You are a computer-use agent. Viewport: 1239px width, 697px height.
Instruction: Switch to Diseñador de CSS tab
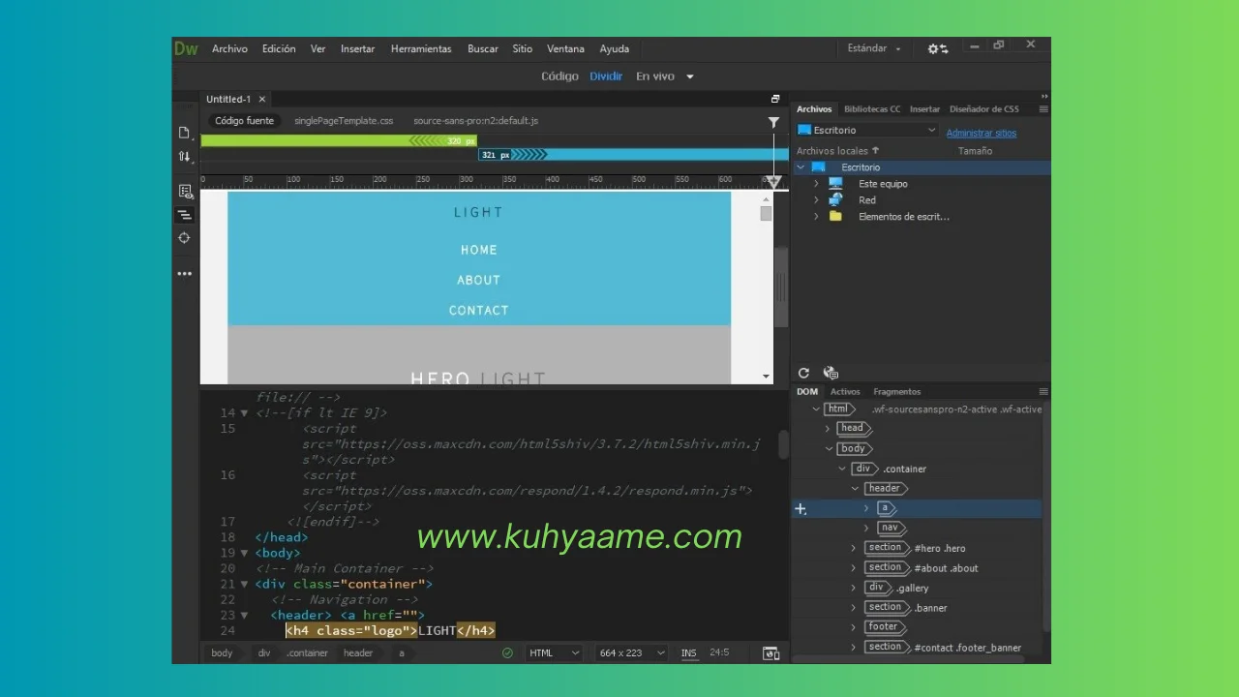(x=983, y=109)
